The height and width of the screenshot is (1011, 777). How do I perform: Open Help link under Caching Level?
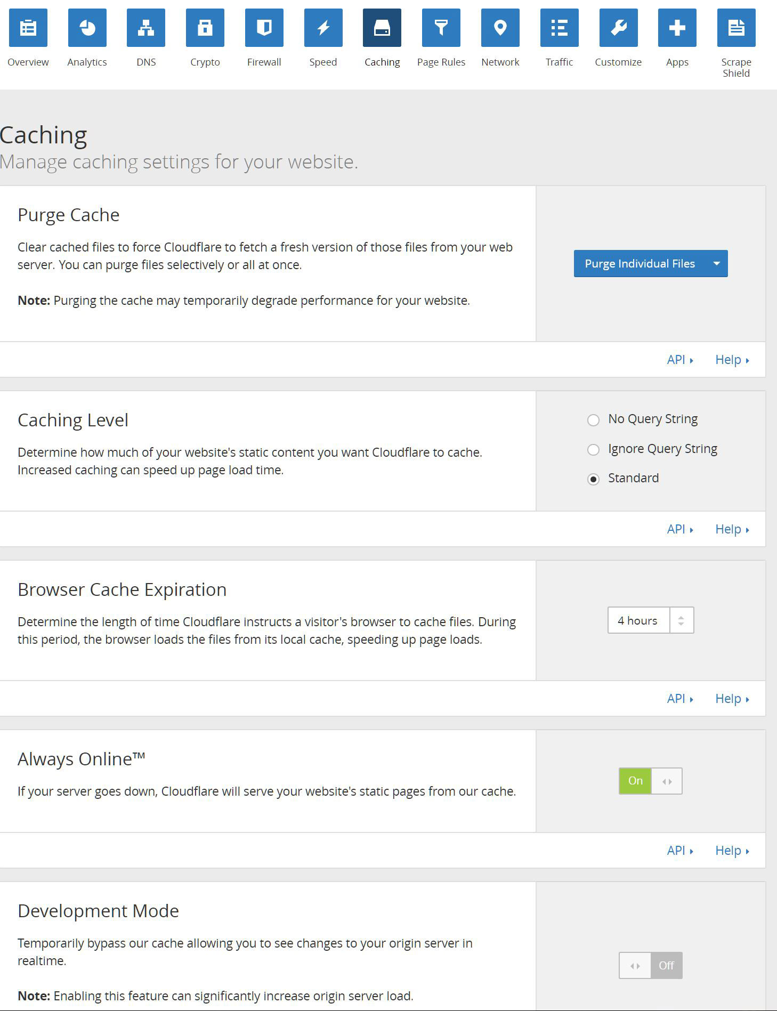click(732, 529)
